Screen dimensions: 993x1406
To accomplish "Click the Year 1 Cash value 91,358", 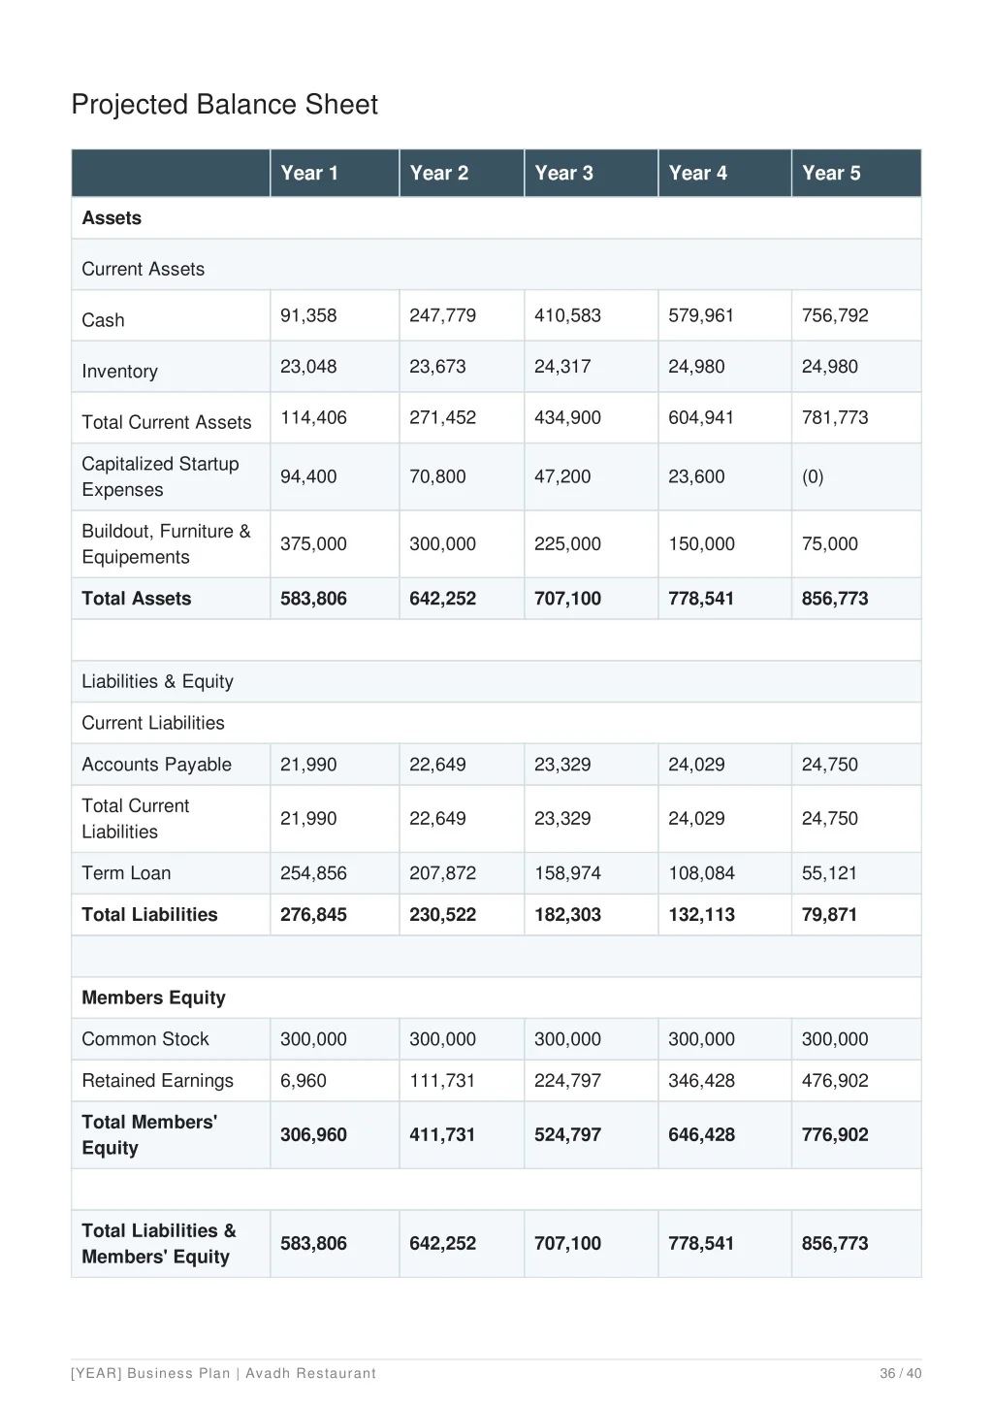I will click(308, 315).
